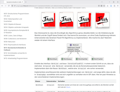120x92 pixels.
Task: Open the Firefox hamburger menu
Action: [118, 6]
